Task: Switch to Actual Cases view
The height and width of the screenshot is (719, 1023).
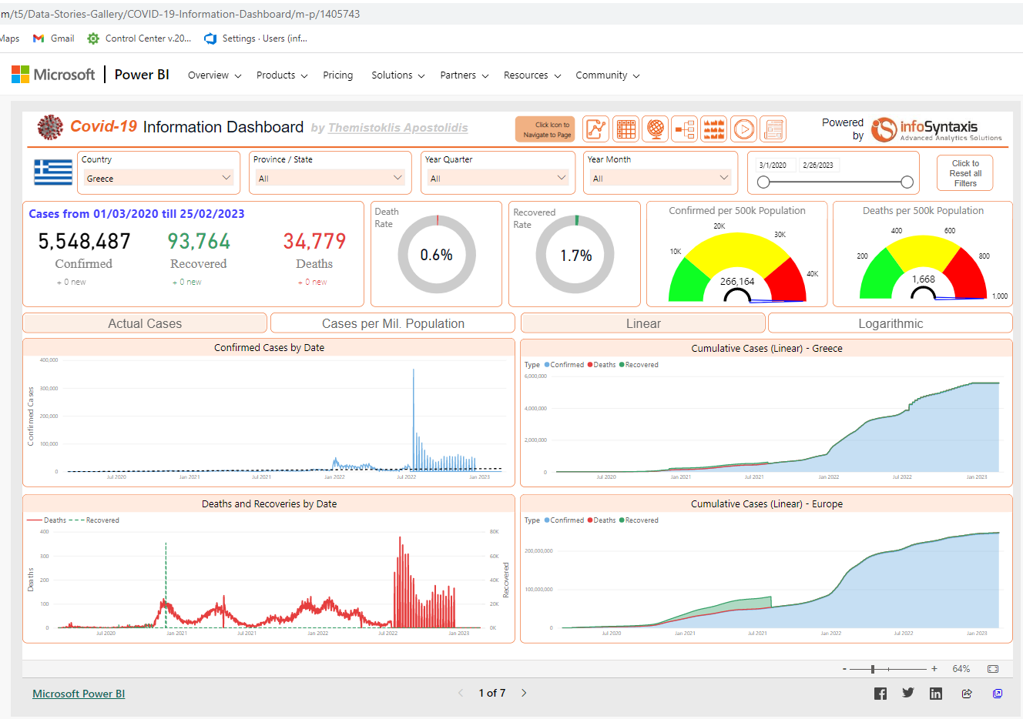Action: (x=145, y=323)
